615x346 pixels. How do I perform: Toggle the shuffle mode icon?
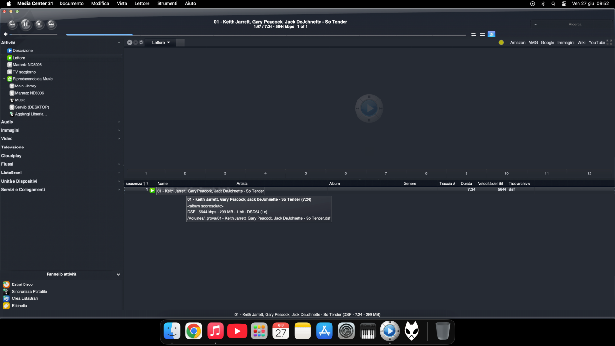click(482, 34)
